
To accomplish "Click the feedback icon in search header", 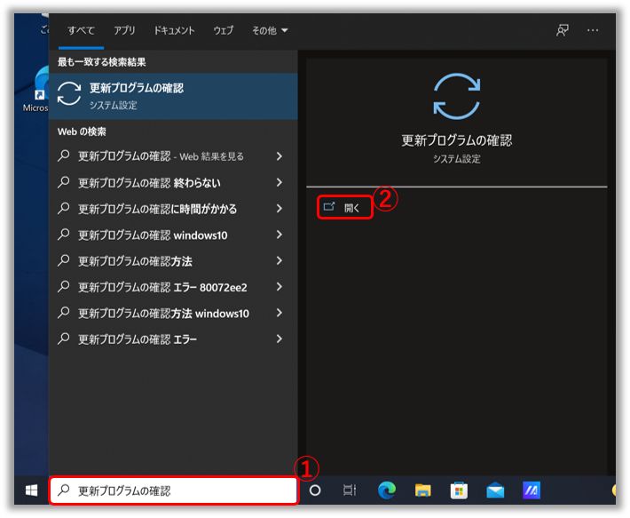I will coord(562,30).
